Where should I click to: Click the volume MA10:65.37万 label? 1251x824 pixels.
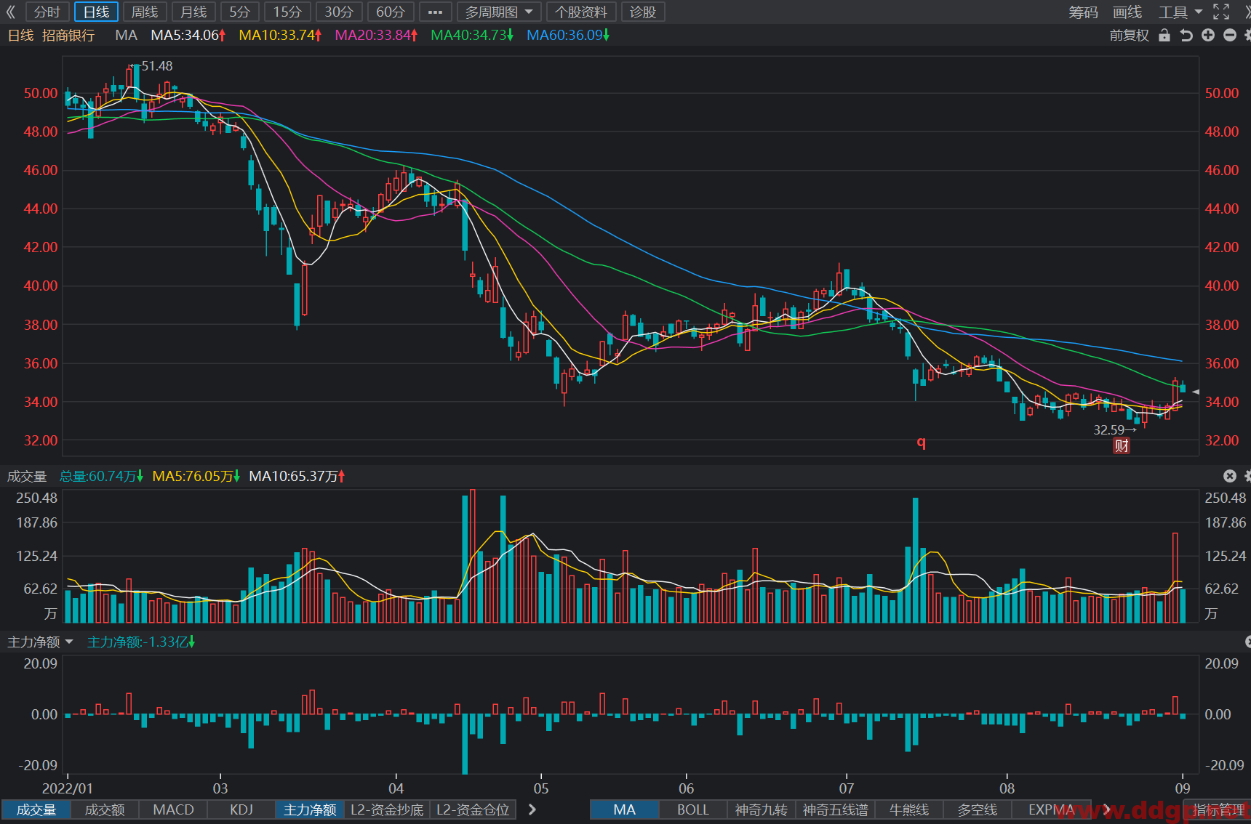tap(297, 476)
